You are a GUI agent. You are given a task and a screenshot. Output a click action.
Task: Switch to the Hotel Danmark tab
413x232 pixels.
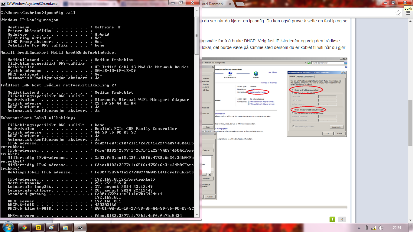tap(215, 4)
